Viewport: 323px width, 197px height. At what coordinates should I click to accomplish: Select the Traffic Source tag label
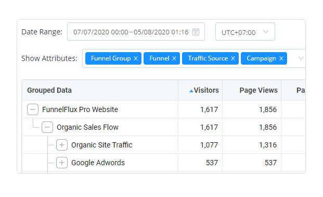(x=208, y=58)
